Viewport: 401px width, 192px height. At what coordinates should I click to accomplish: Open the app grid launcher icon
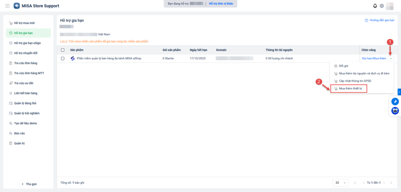[x=8, y=5]
